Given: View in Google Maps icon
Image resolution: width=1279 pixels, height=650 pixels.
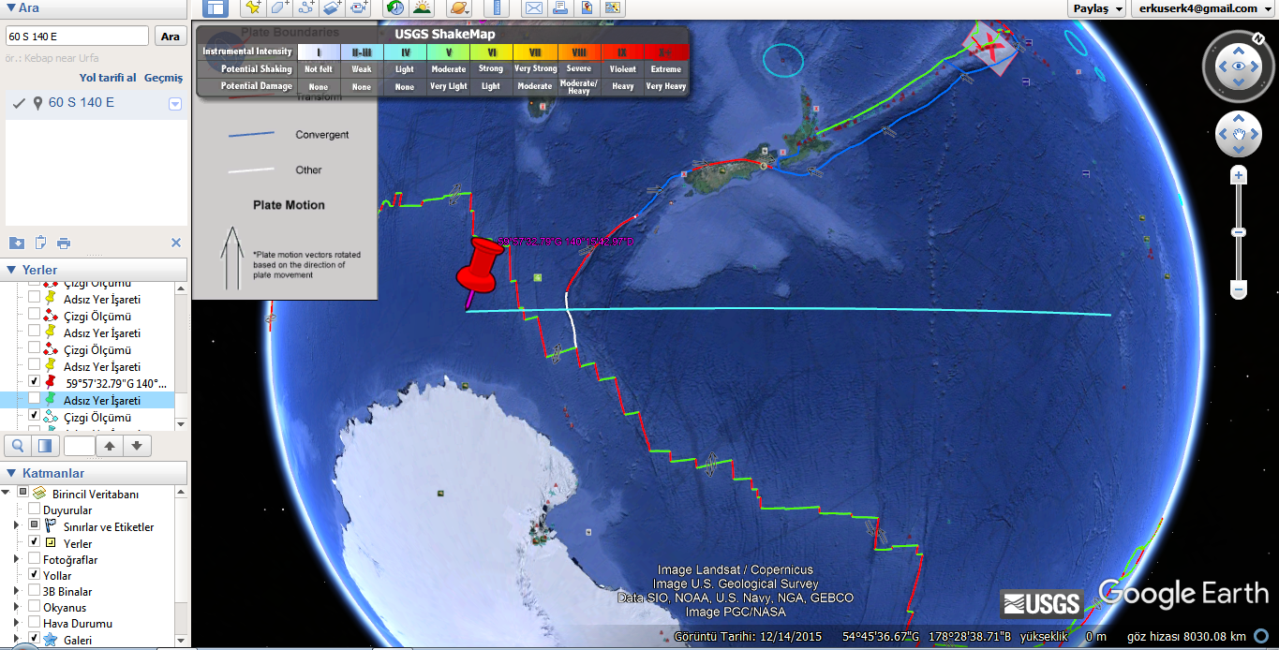Looking at the screenshot, I should (x=613, y=8).
